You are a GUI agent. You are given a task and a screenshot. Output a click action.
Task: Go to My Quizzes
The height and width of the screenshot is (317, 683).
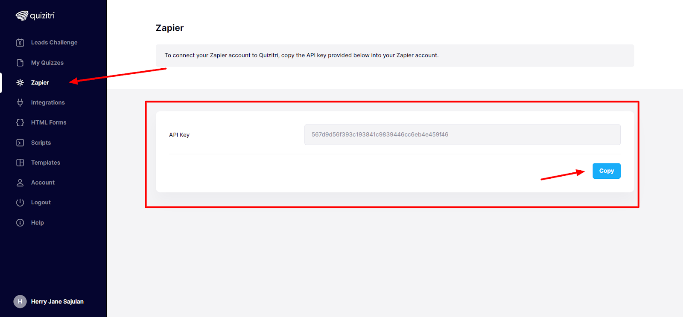47,63
